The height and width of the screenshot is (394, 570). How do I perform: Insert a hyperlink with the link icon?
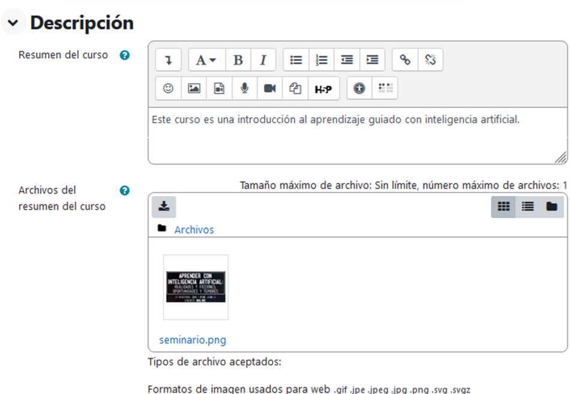pyautogui.click(x=405, y=60)
